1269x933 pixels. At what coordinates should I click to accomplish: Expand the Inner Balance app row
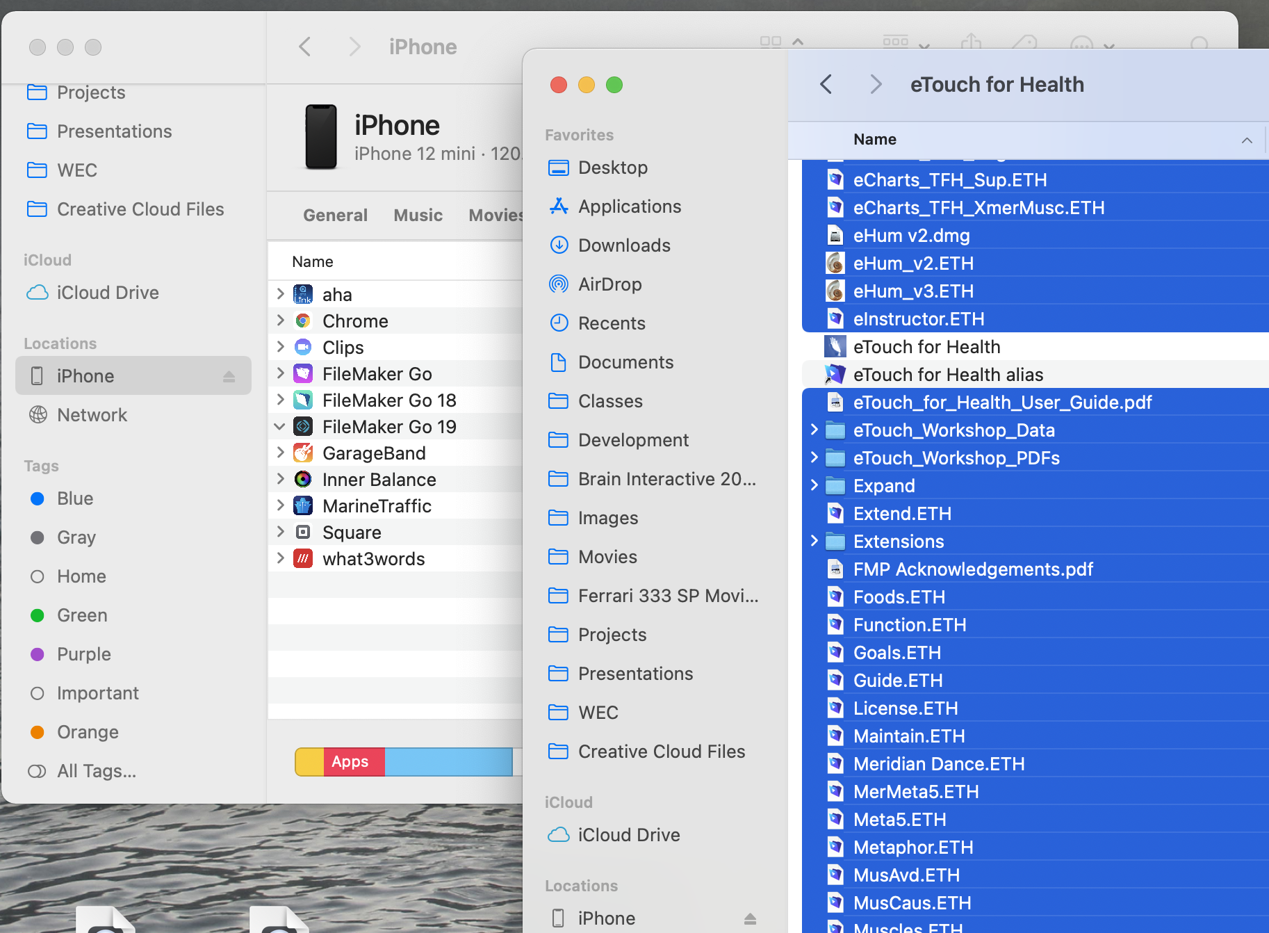(x=280, y=479)
